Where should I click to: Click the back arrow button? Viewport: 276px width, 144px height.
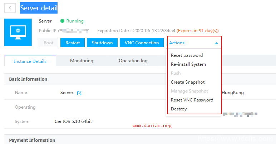10,8
